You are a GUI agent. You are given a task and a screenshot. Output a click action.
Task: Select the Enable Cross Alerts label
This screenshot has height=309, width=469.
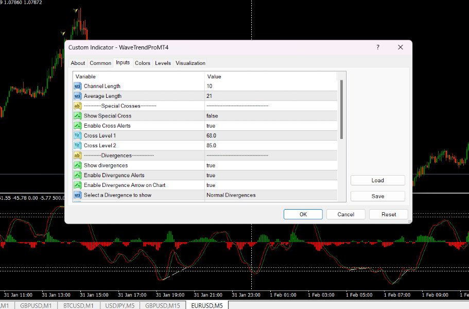[107, 126]
